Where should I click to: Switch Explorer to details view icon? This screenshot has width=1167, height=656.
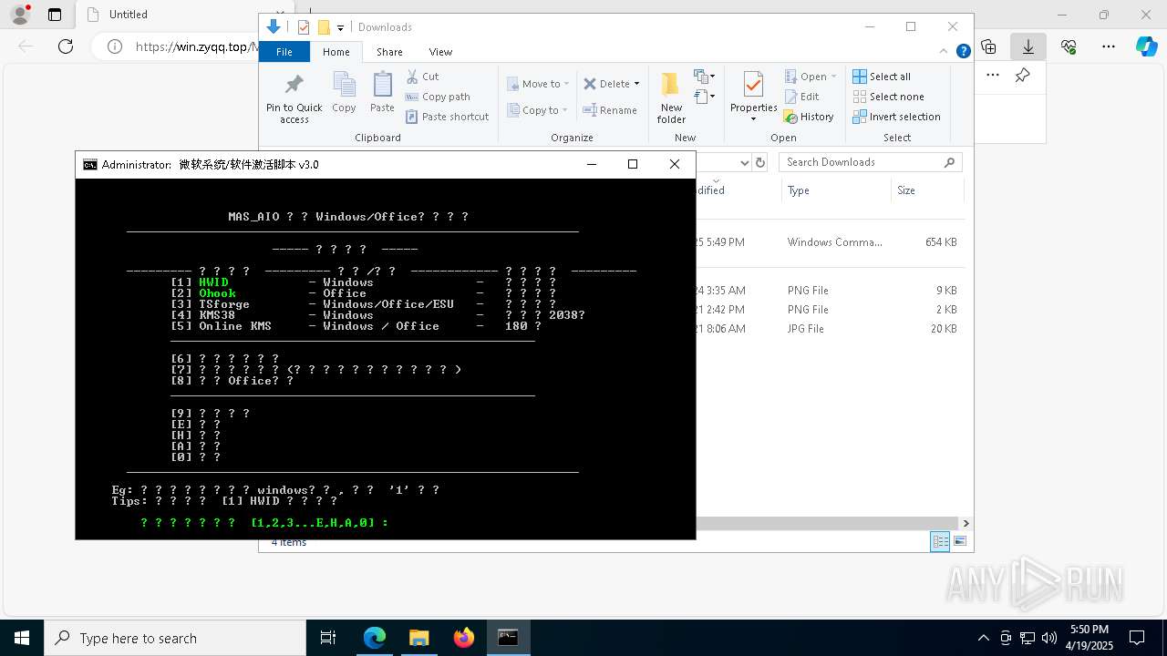tap(940, 542)
